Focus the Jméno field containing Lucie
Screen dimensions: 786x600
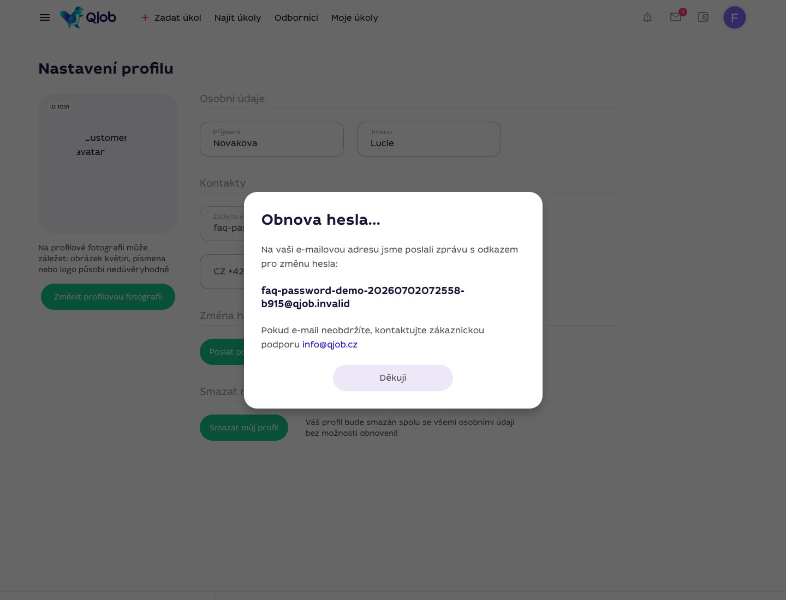tap(429, 139)
